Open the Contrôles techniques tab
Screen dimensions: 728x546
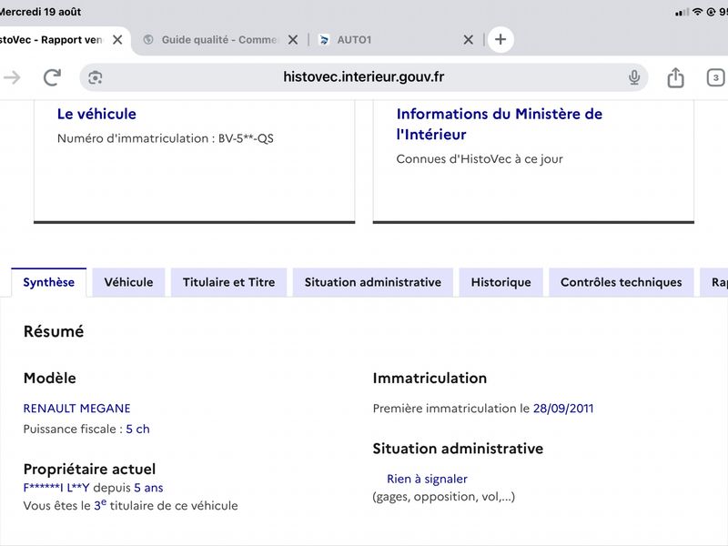[x=622, y=282]
